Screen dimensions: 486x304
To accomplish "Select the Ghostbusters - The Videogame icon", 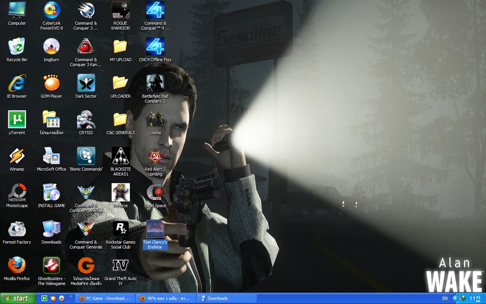I will click(x=51, y=271).
